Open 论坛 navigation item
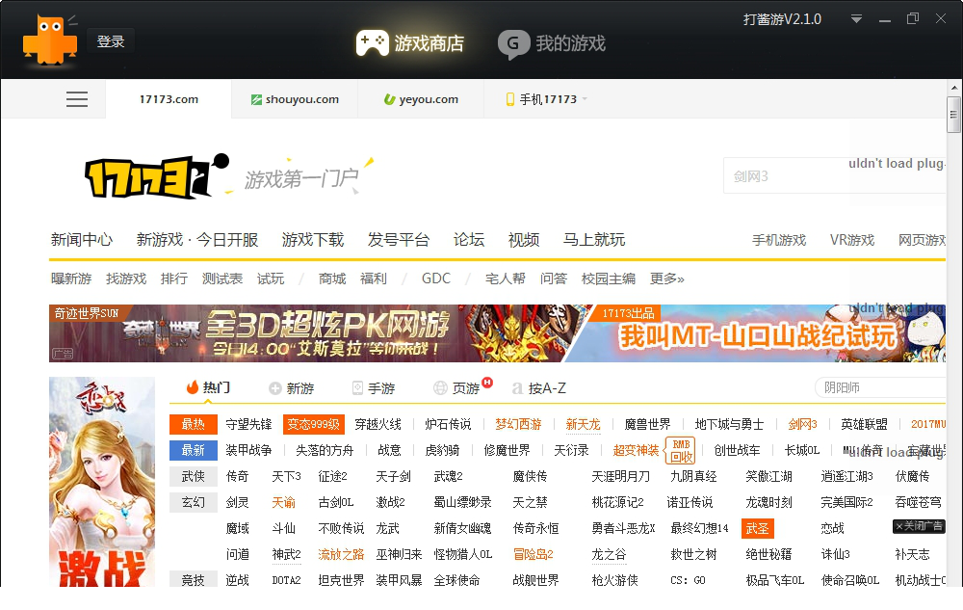 pyautogui.click(x=469, y=240)
